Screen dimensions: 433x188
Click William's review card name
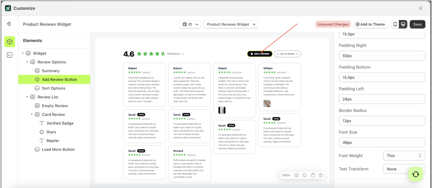tap(268, 68)
